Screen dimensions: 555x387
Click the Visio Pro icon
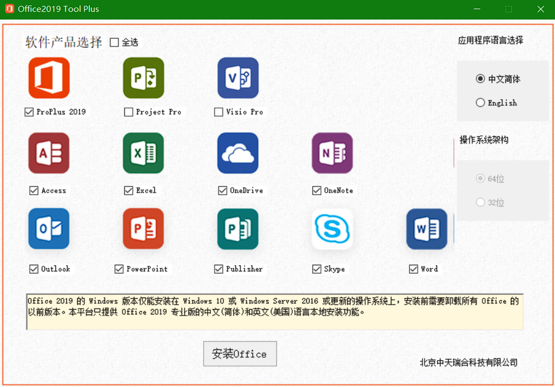tap(238, 78)
